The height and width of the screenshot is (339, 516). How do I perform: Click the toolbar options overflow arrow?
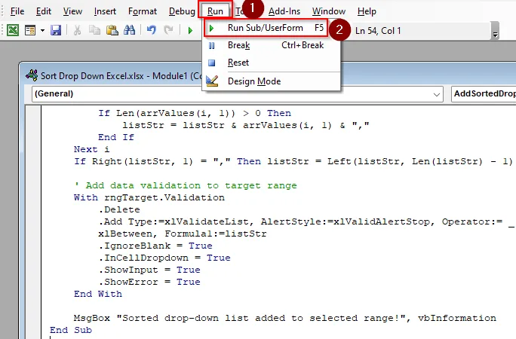click(x=495, y=31)
